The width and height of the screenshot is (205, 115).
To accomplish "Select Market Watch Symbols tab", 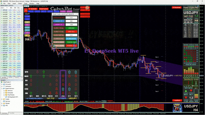I will [x=4, y=77].
